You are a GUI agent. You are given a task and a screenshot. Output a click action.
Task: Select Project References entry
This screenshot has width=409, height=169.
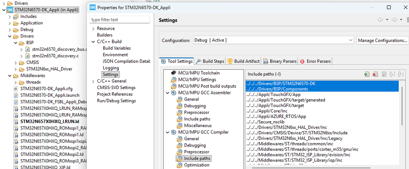coord(115,94)
